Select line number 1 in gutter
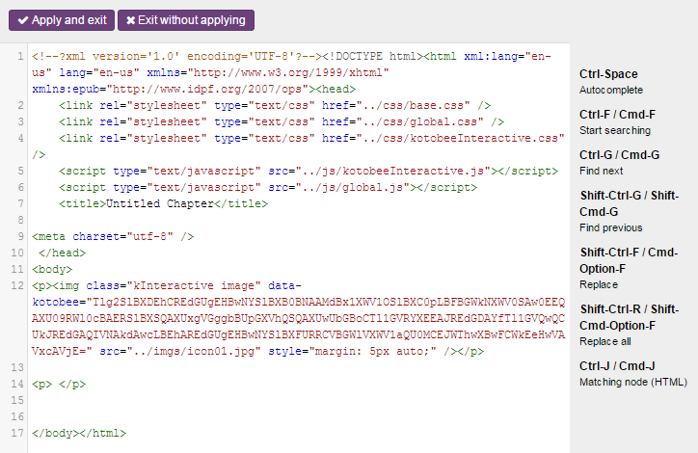This screenshot has height=453, width=698. tap(20, 57)
